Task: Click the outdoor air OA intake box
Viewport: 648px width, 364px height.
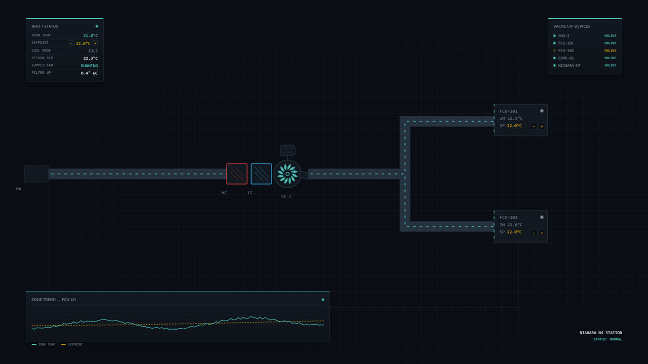Action: click(x=36, y=174)
